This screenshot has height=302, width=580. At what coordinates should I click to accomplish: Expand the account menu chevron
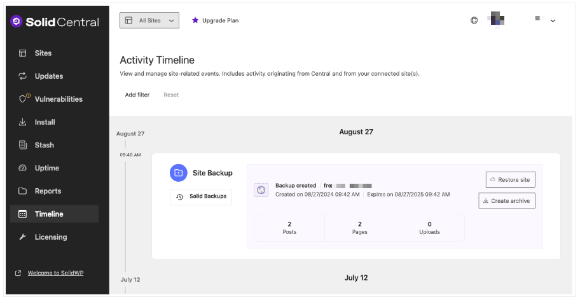tap(553, 21)
